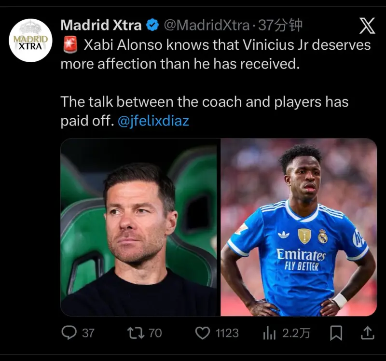Screen dimensions: 386x361
Task: Click the view count 2.2万
Action: (x=296, y=333)
